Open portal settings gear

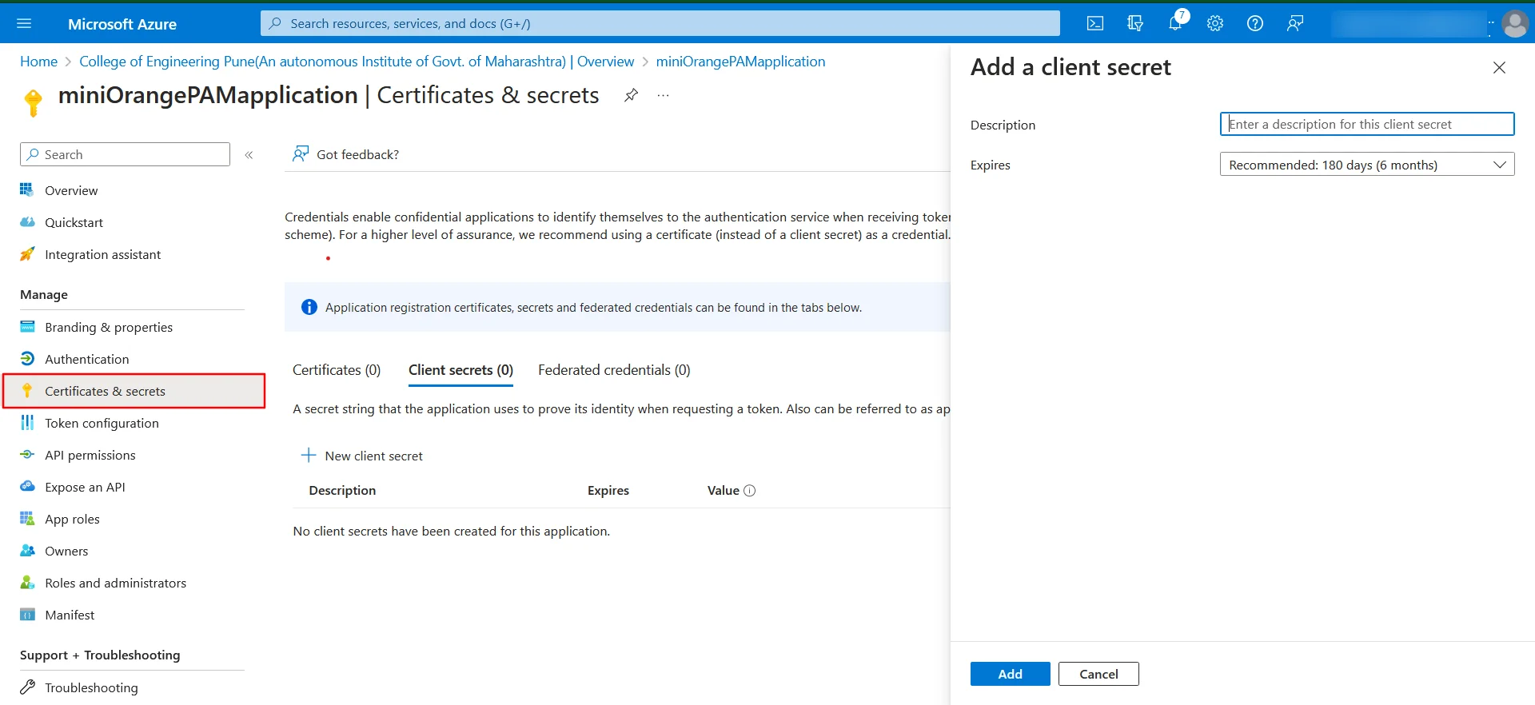[1215, 24]
